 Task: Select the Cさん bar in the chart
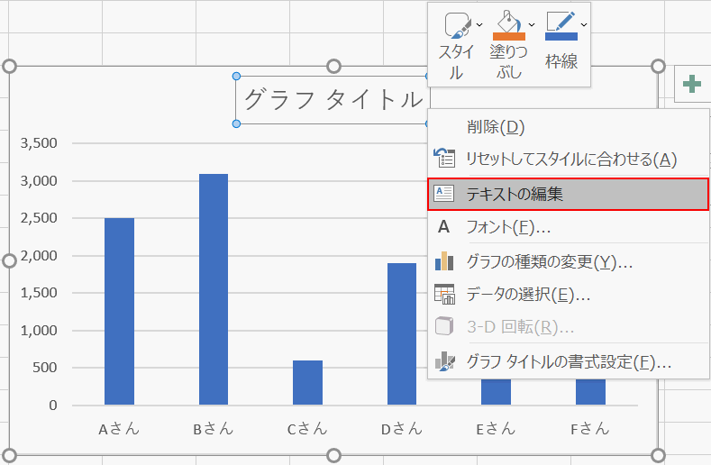[307, 382]
